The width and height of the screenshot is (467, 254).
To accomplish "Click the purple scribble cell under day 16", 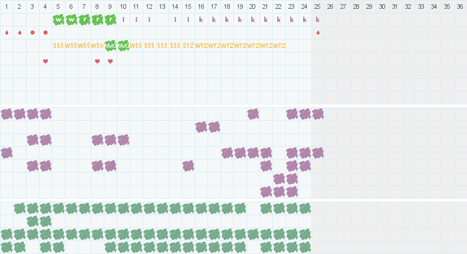I will (x=201, y=127).
